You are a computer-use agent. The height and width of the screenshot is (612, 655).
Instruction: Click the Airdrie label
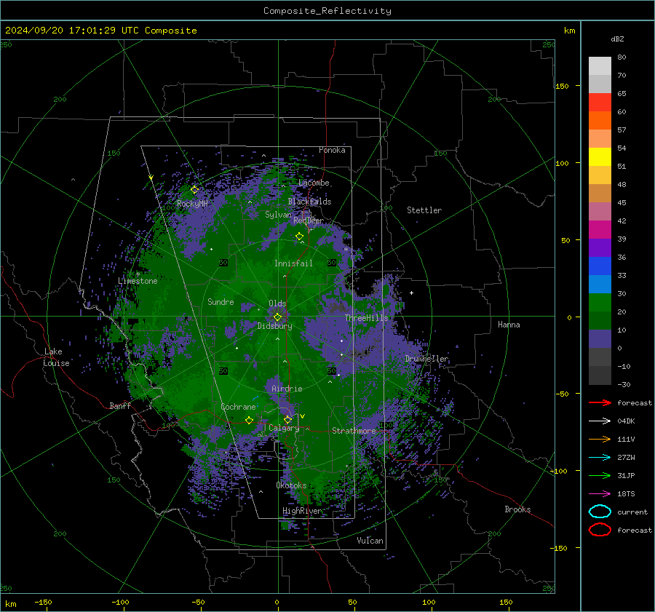tap(287, 389)
